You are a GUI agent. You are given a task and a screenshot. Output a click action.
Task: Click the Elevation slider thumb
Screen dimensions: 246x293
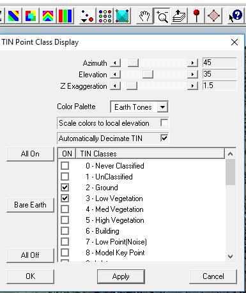148,75
